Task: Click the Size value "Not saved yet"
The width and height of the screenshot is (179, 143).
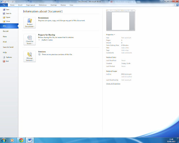Action: (x=126, y=38)
